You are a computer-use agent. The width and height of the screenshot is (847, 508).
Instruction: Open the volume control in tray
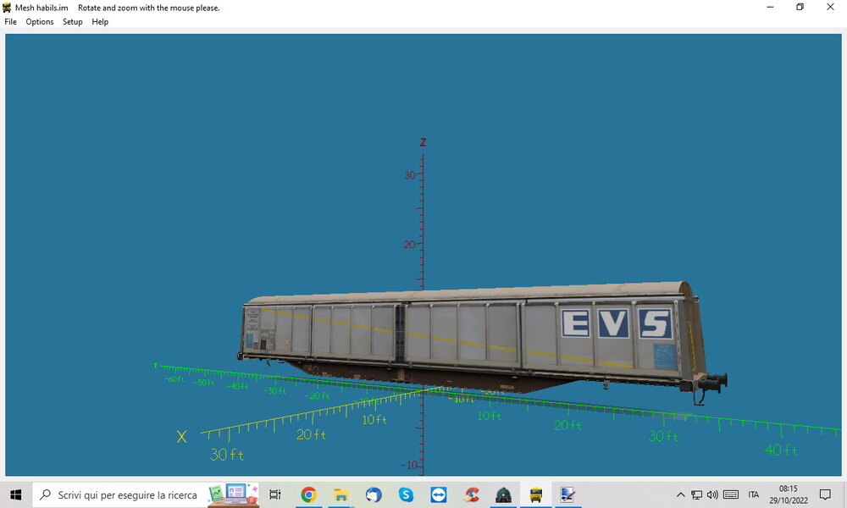[712, 494]
